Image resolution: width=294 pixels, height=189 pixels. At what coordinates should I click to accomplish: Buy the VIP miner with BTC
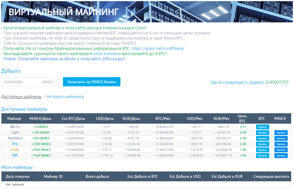point(262,155)
